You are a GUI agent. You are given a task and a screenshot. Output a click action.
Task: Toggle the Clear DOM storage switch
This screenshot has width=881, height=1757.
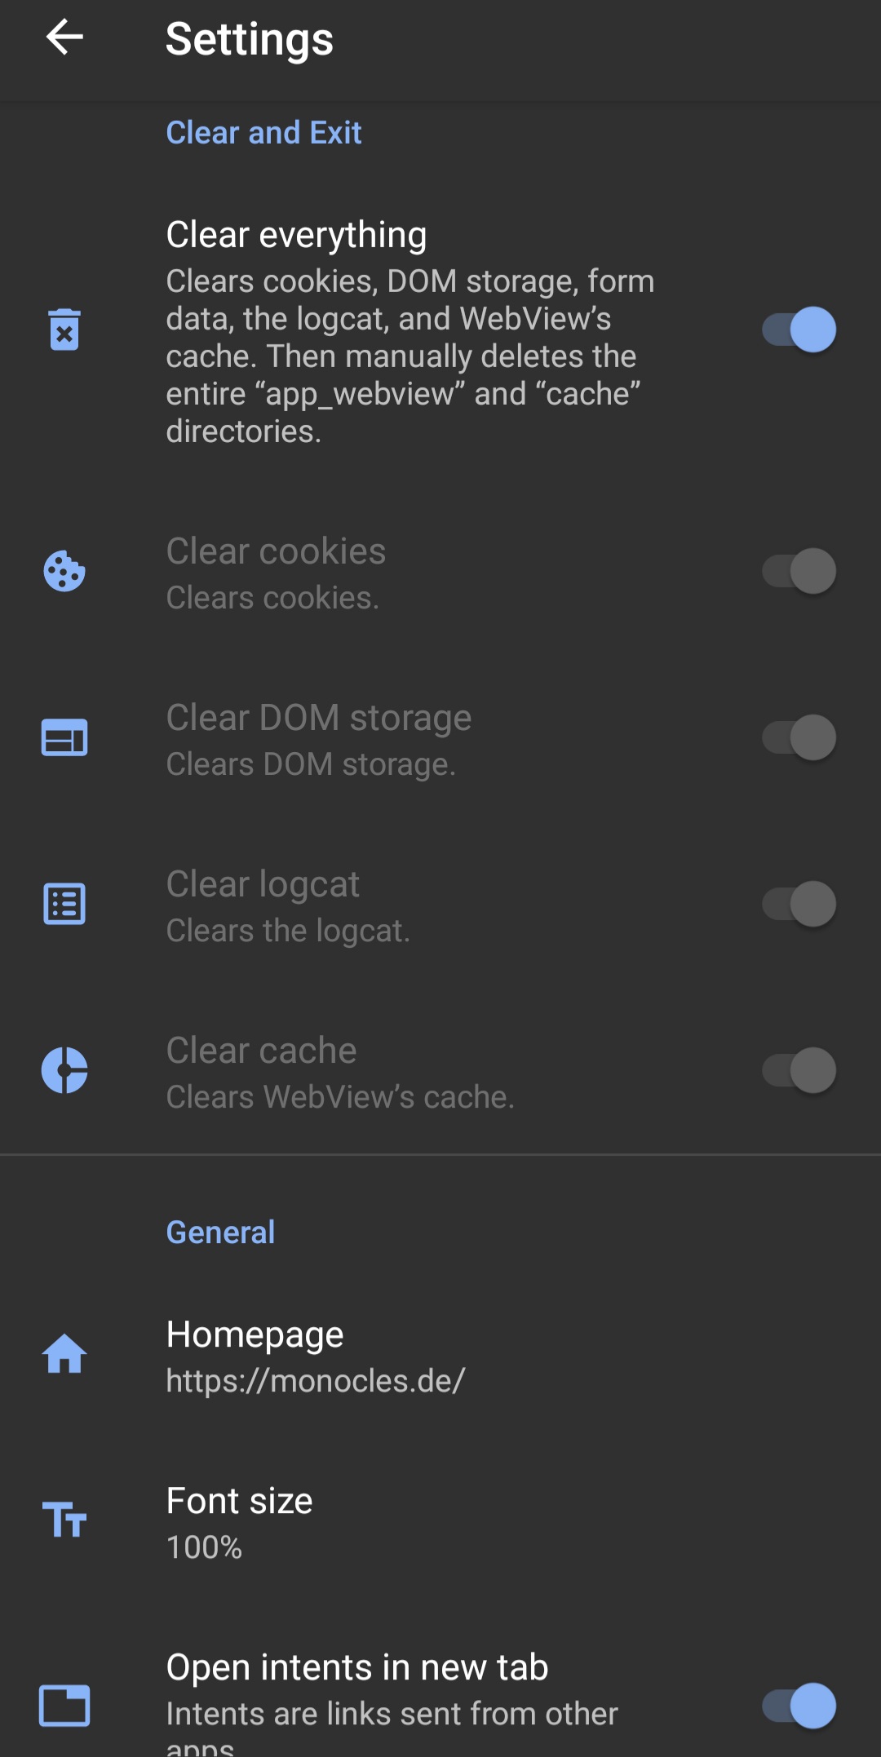point(799,737)
